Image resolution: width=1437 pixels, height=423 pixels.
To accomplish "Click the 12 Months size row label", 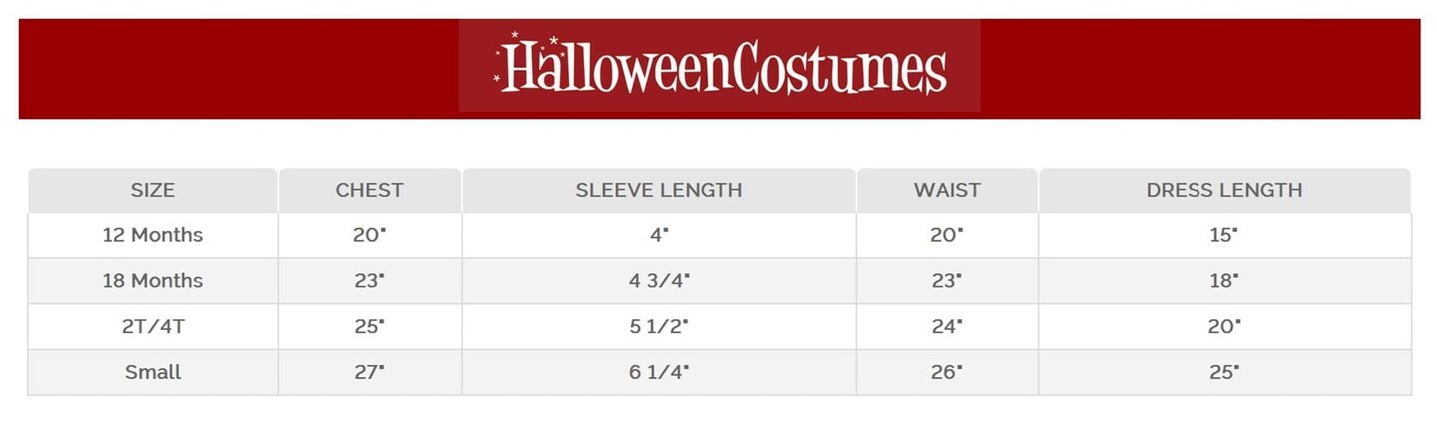I will 153,235.
